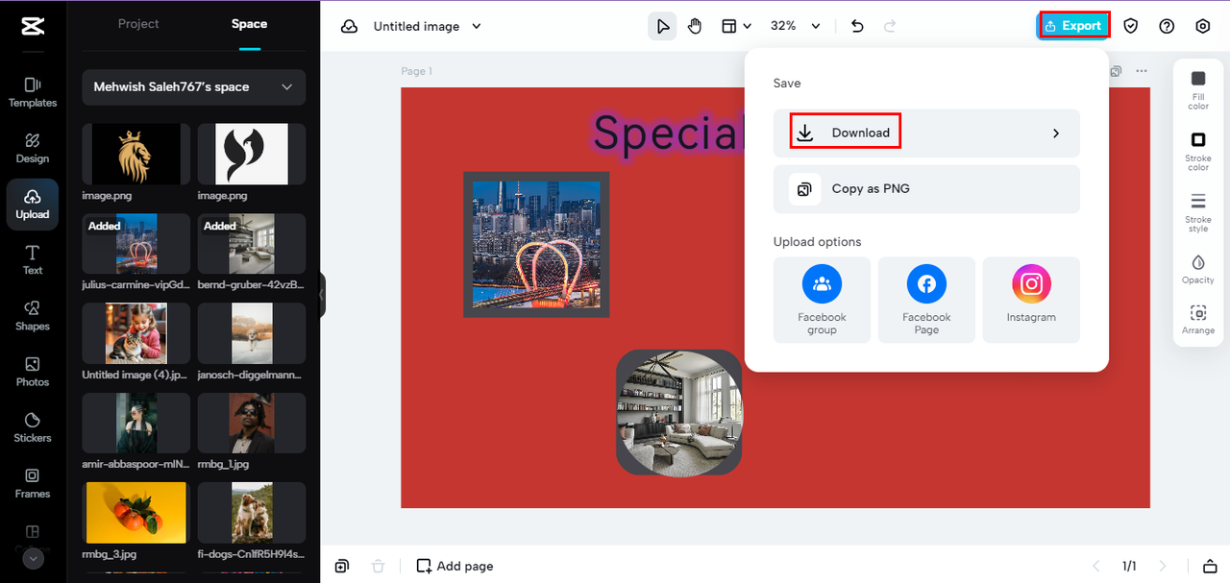This screenshot has height=583, width=1230.
Task: Open the help question mark icon
Action: pyautogui.click(x=1167, y=26)
